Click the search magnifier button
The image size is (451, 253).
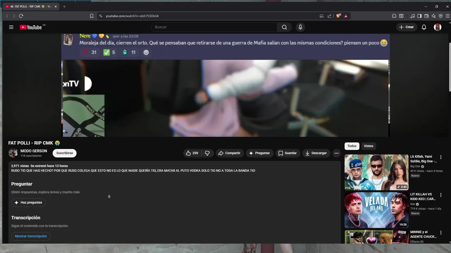[x=284, y=27]
